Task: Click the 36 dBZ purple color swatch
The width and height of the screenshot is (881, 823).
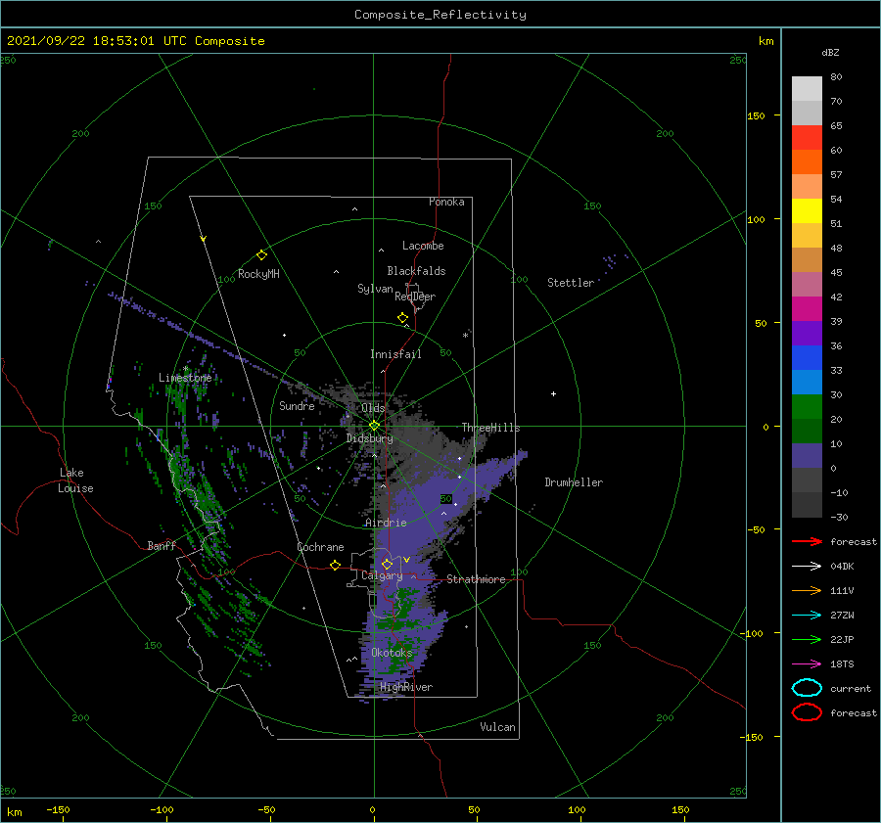Action: 807,334
